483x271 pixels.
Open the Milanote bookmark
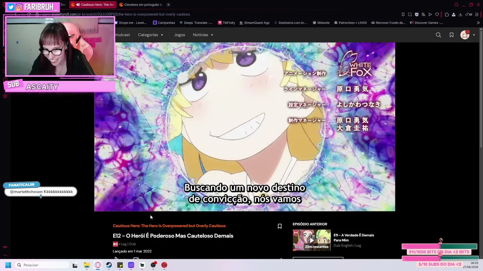click(x=321, y=23)
